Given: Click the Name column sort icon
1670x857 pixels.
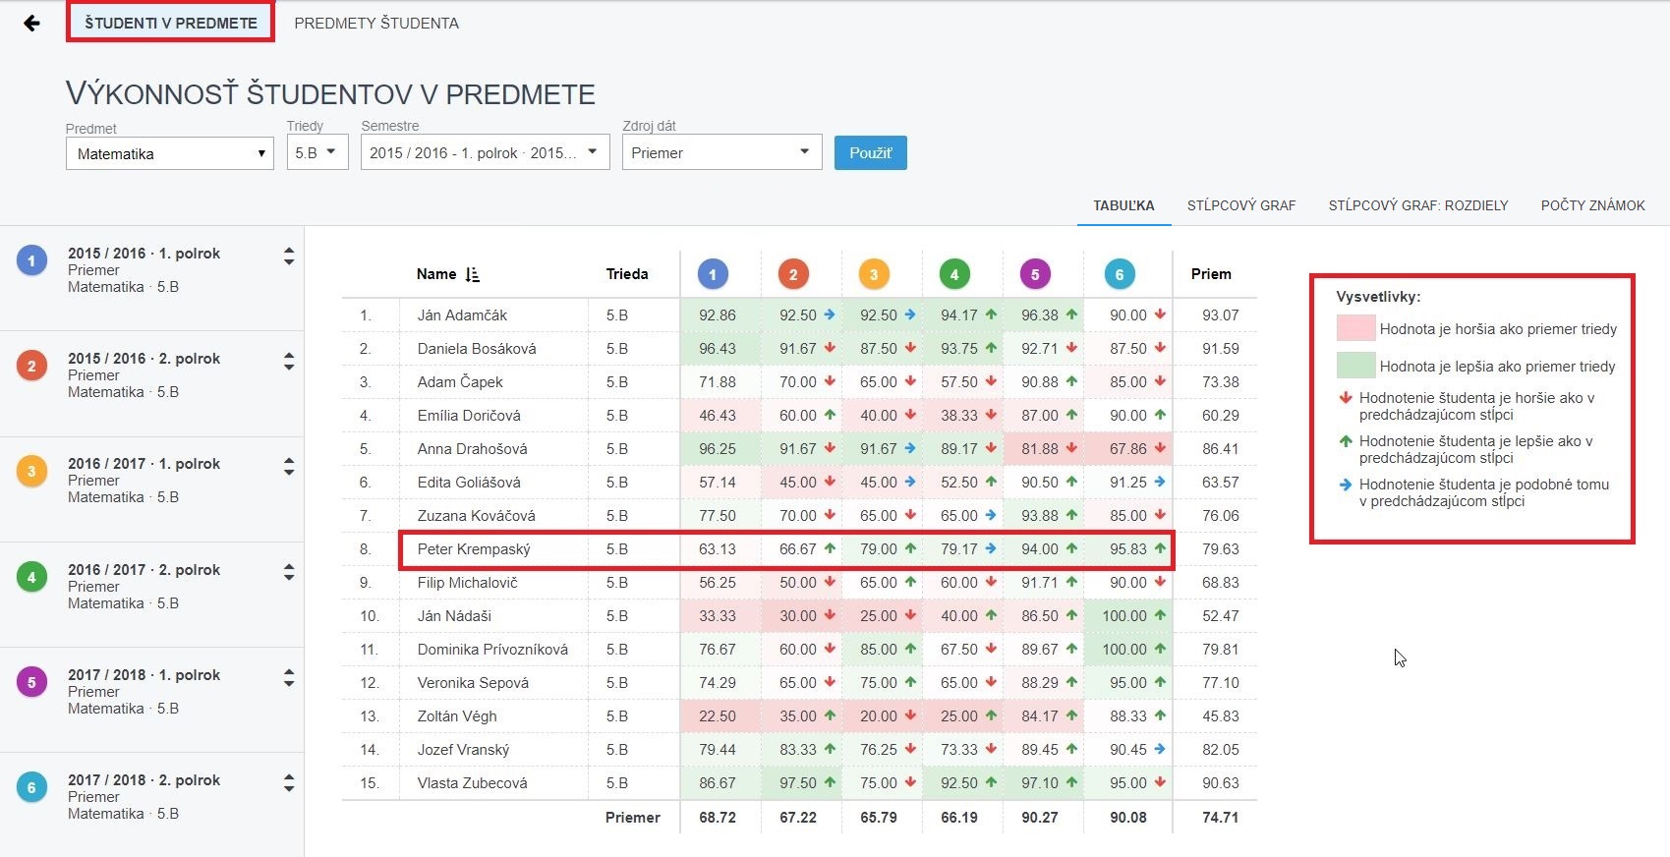Looking at the screenshot, I should point(472,274).
